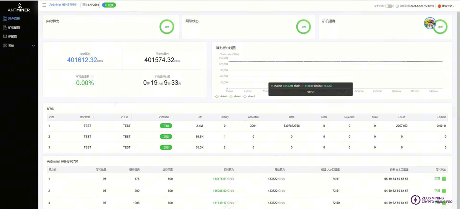
Task: Click the 实时算力 status ring
Action: [x=167, y=27]
